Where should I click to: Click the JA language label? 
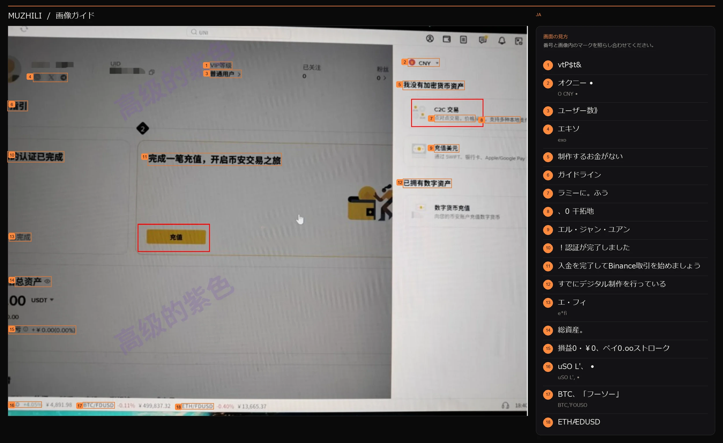(538, 15)
